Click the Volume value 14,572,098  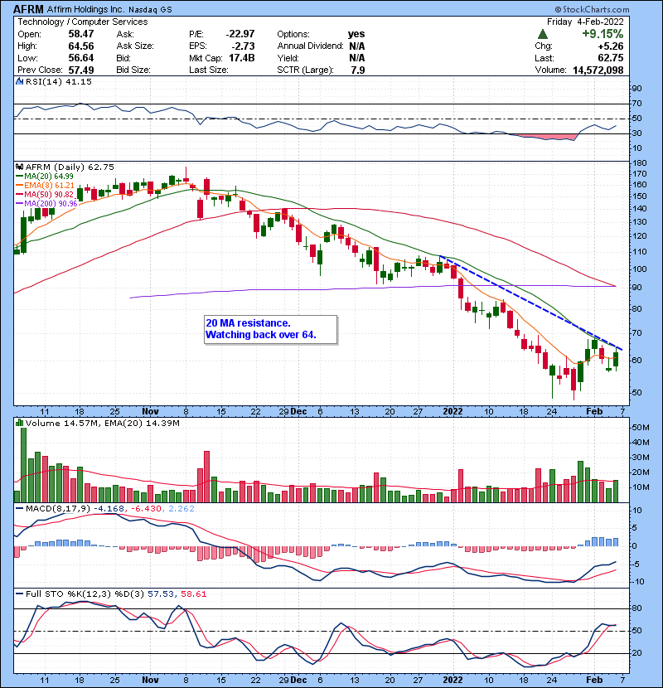pos(598,70)
